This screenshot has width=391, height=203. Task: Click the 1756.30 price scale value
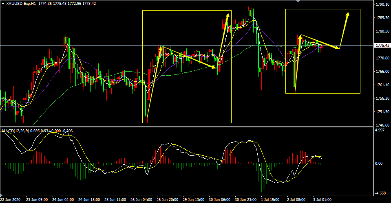click(x=384, y=98)
